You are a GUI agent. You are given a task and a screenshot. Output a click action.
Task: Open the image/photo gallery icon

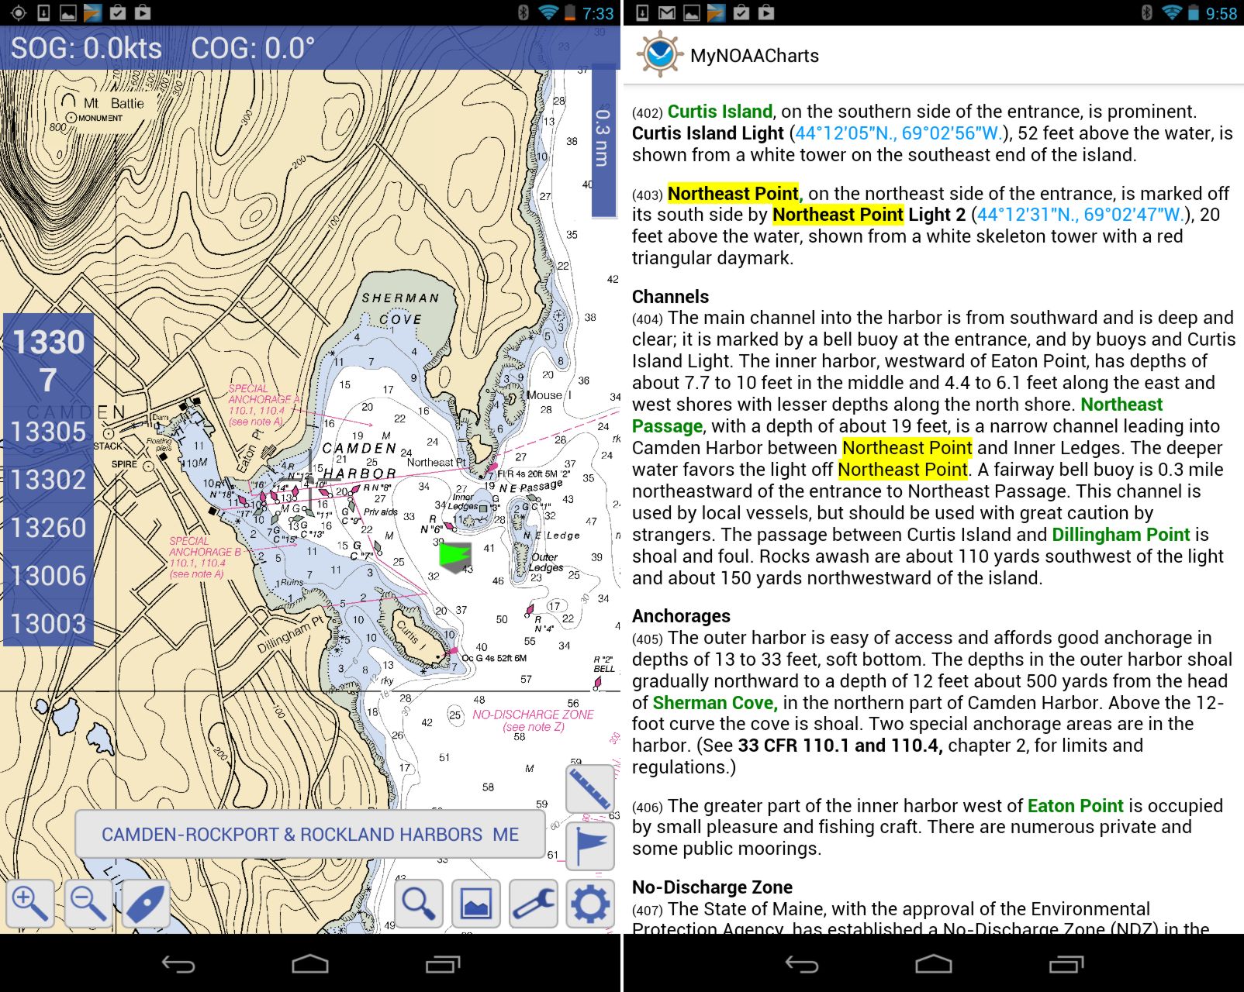point(476,904)
